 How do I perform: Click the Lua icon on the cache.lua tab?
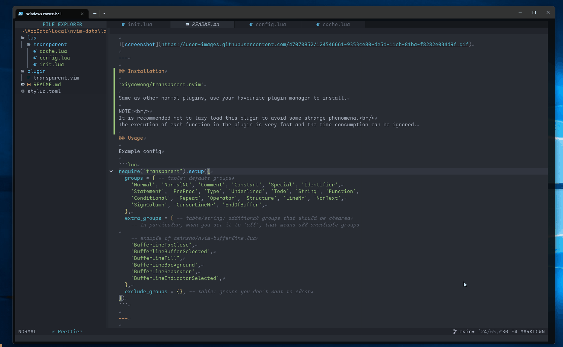tap(318, 25)
